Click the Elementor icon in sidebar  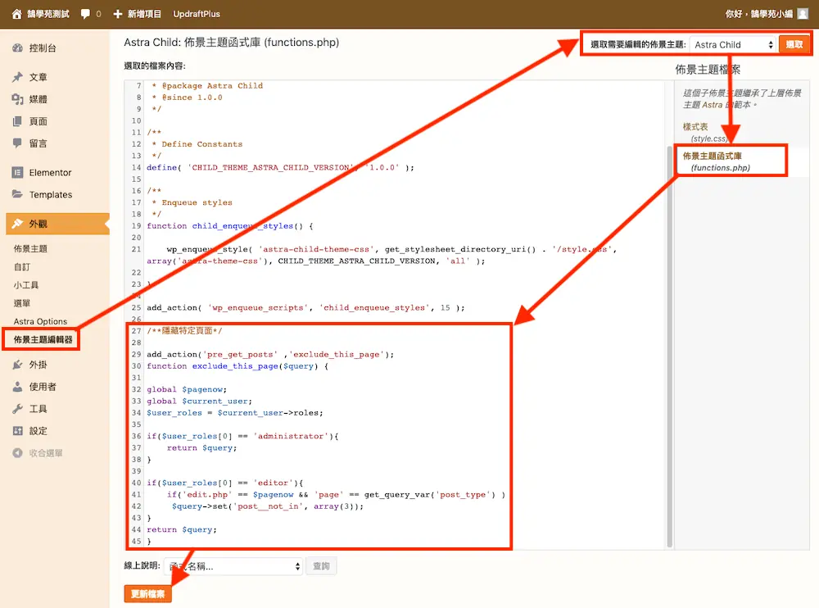[x=18, y=173]
